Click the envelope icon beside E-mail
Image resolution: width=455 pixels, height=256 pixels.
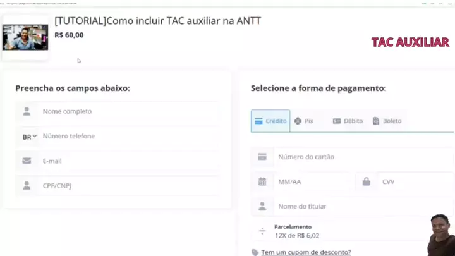click(x=27, y=161)
